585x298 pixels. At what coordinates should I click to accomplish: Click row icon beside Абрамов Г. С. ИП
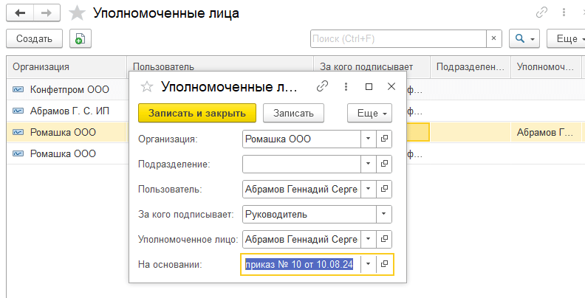tap(18, 111)
